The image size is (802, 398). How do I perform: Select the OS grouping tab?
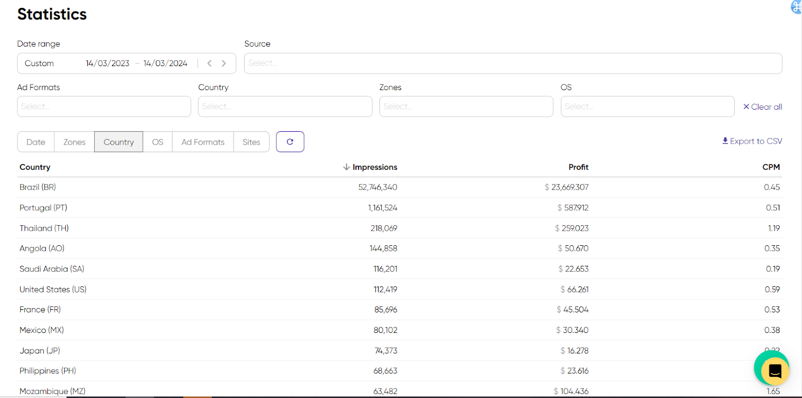click(x=157, y=142)
